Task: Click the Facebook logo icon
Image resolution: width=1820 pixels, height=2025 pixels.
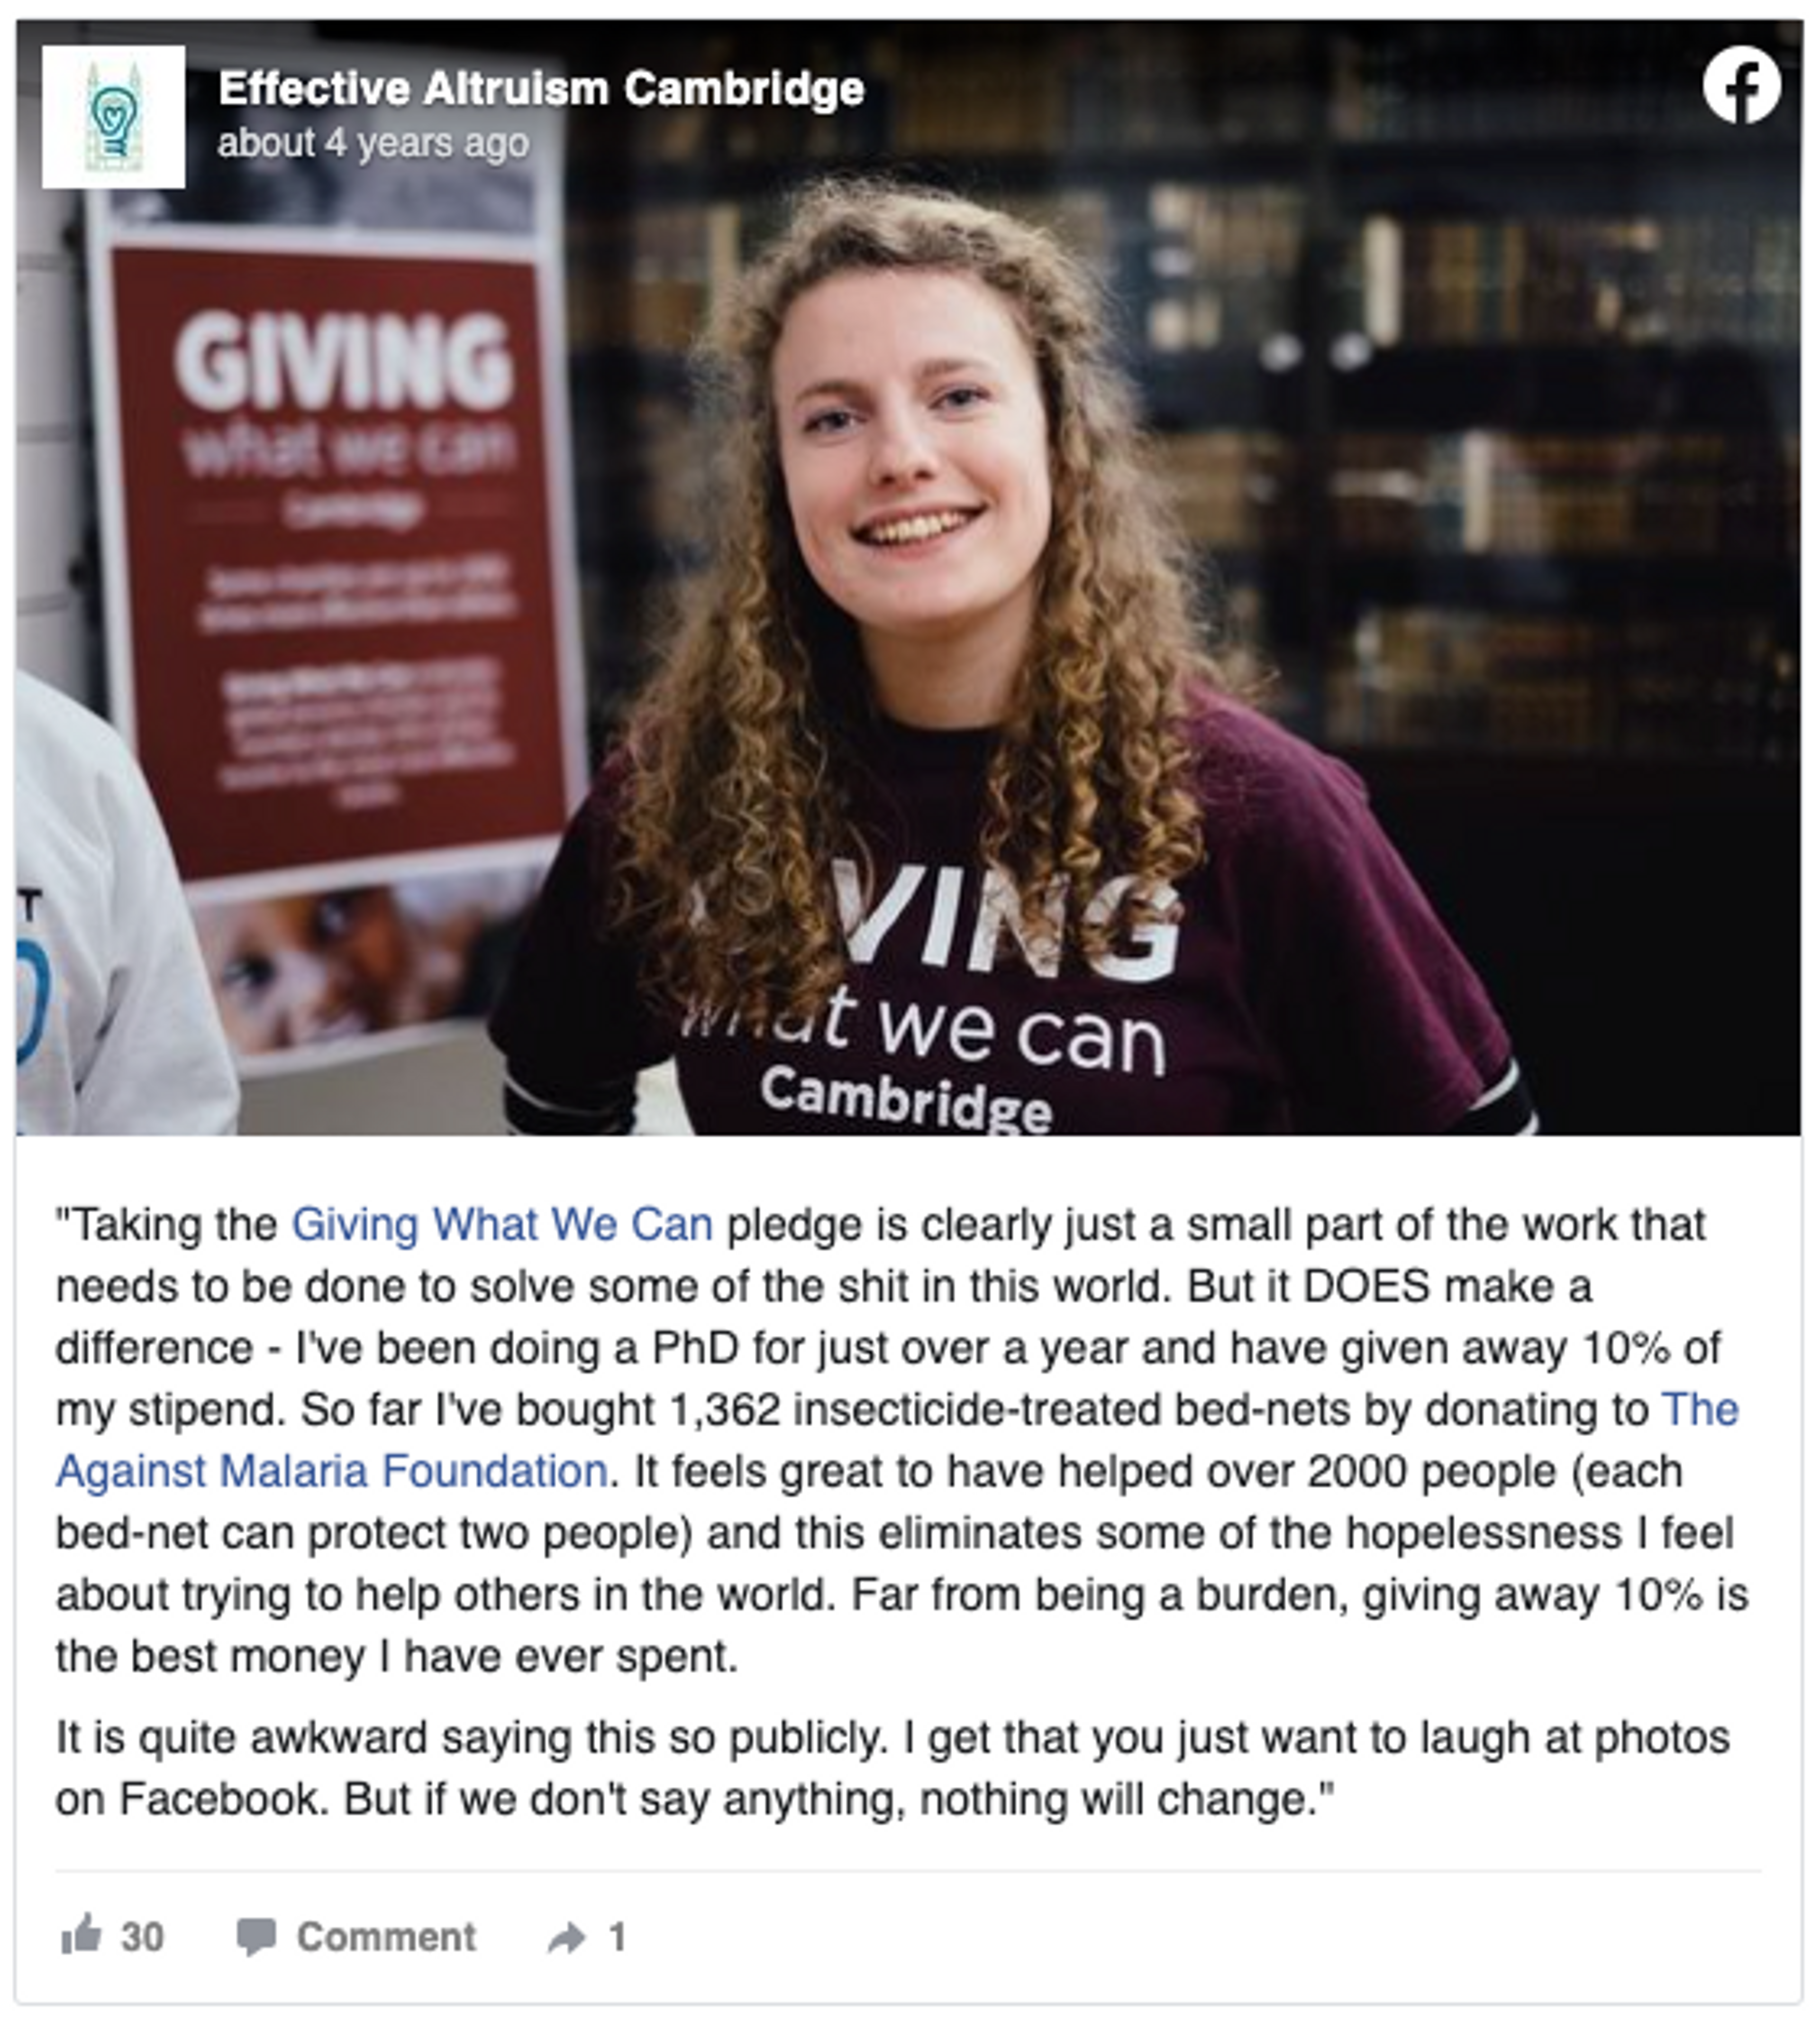Action: pos(1741,86)
